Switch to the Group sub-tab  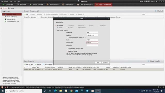click(11, 8)
